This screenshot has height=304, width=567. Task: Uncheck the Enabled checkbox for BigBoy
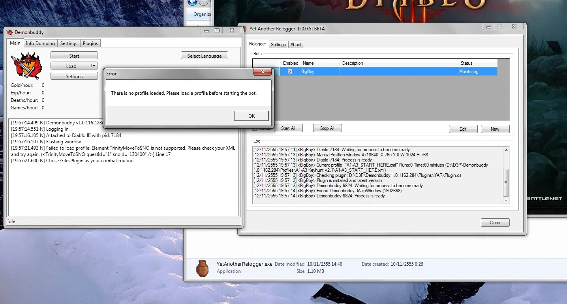290,71
